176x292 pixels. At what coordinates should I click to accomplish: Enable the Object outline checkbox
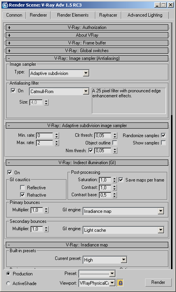(115, 143)
